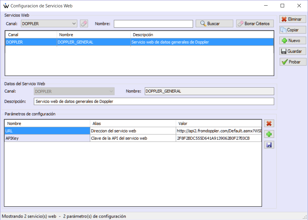The height and width of the screenshot is (220, 308).
Task: Click the 'Clave de la API del servicio web' cell
Action: [133, 138]
